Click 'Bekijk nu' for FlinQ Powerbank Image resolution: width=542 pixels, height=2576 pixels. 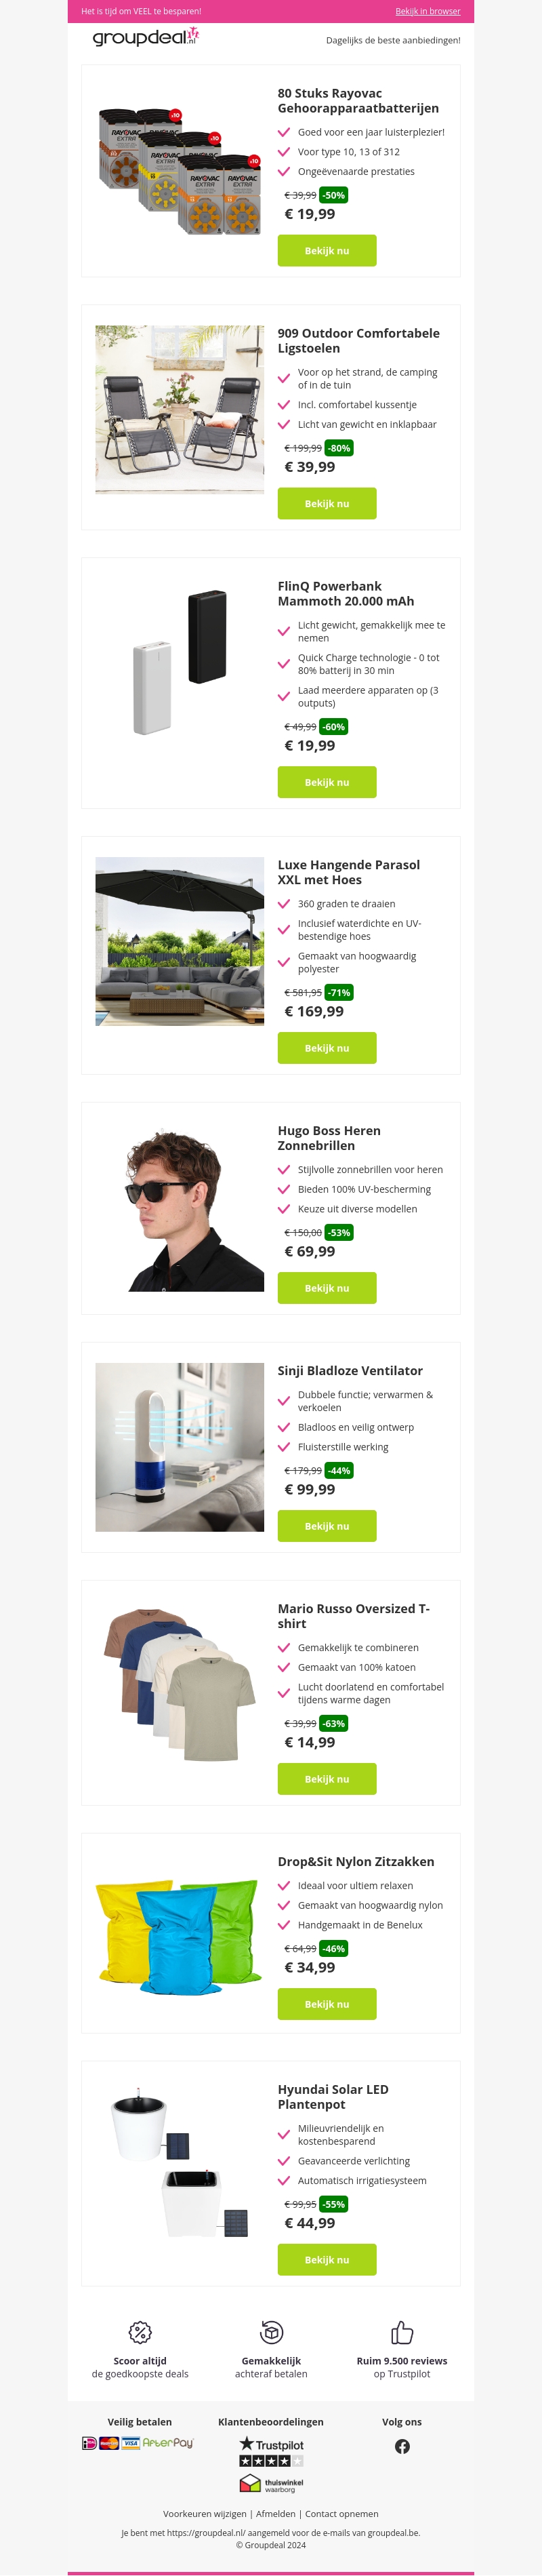pyautogui.click(x=327, y=782)
